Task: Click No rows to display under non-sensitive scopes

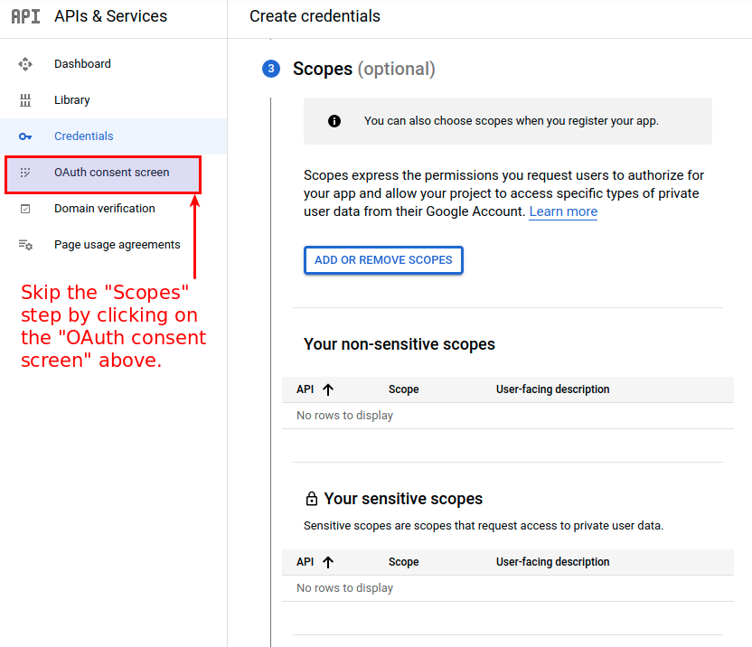Action: tap(345, 416)
